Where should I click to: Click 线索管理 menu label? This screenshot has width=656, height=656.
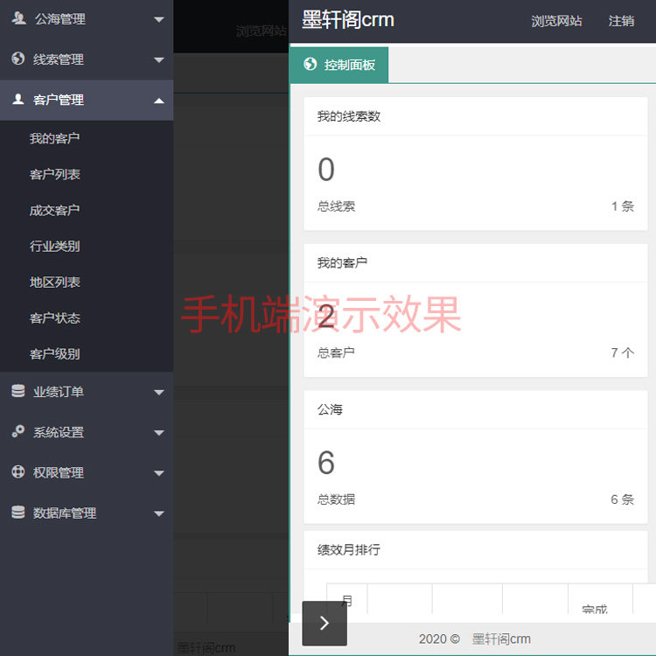(59, 59)
